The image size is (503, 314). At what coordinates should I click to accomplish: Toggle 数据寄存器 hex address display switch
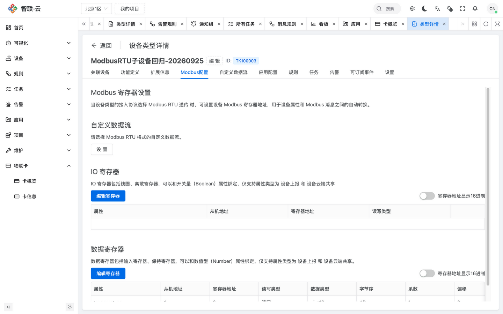coord(427,274)
